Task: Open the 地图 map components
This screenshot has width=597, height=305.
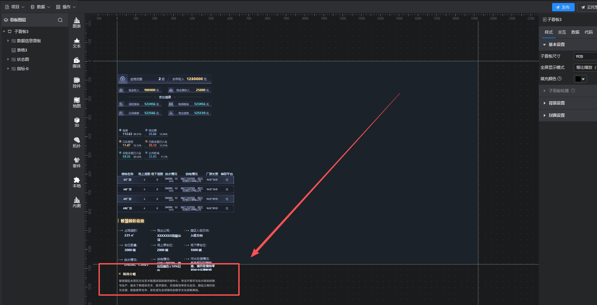Action: click(x=77, y=102)
